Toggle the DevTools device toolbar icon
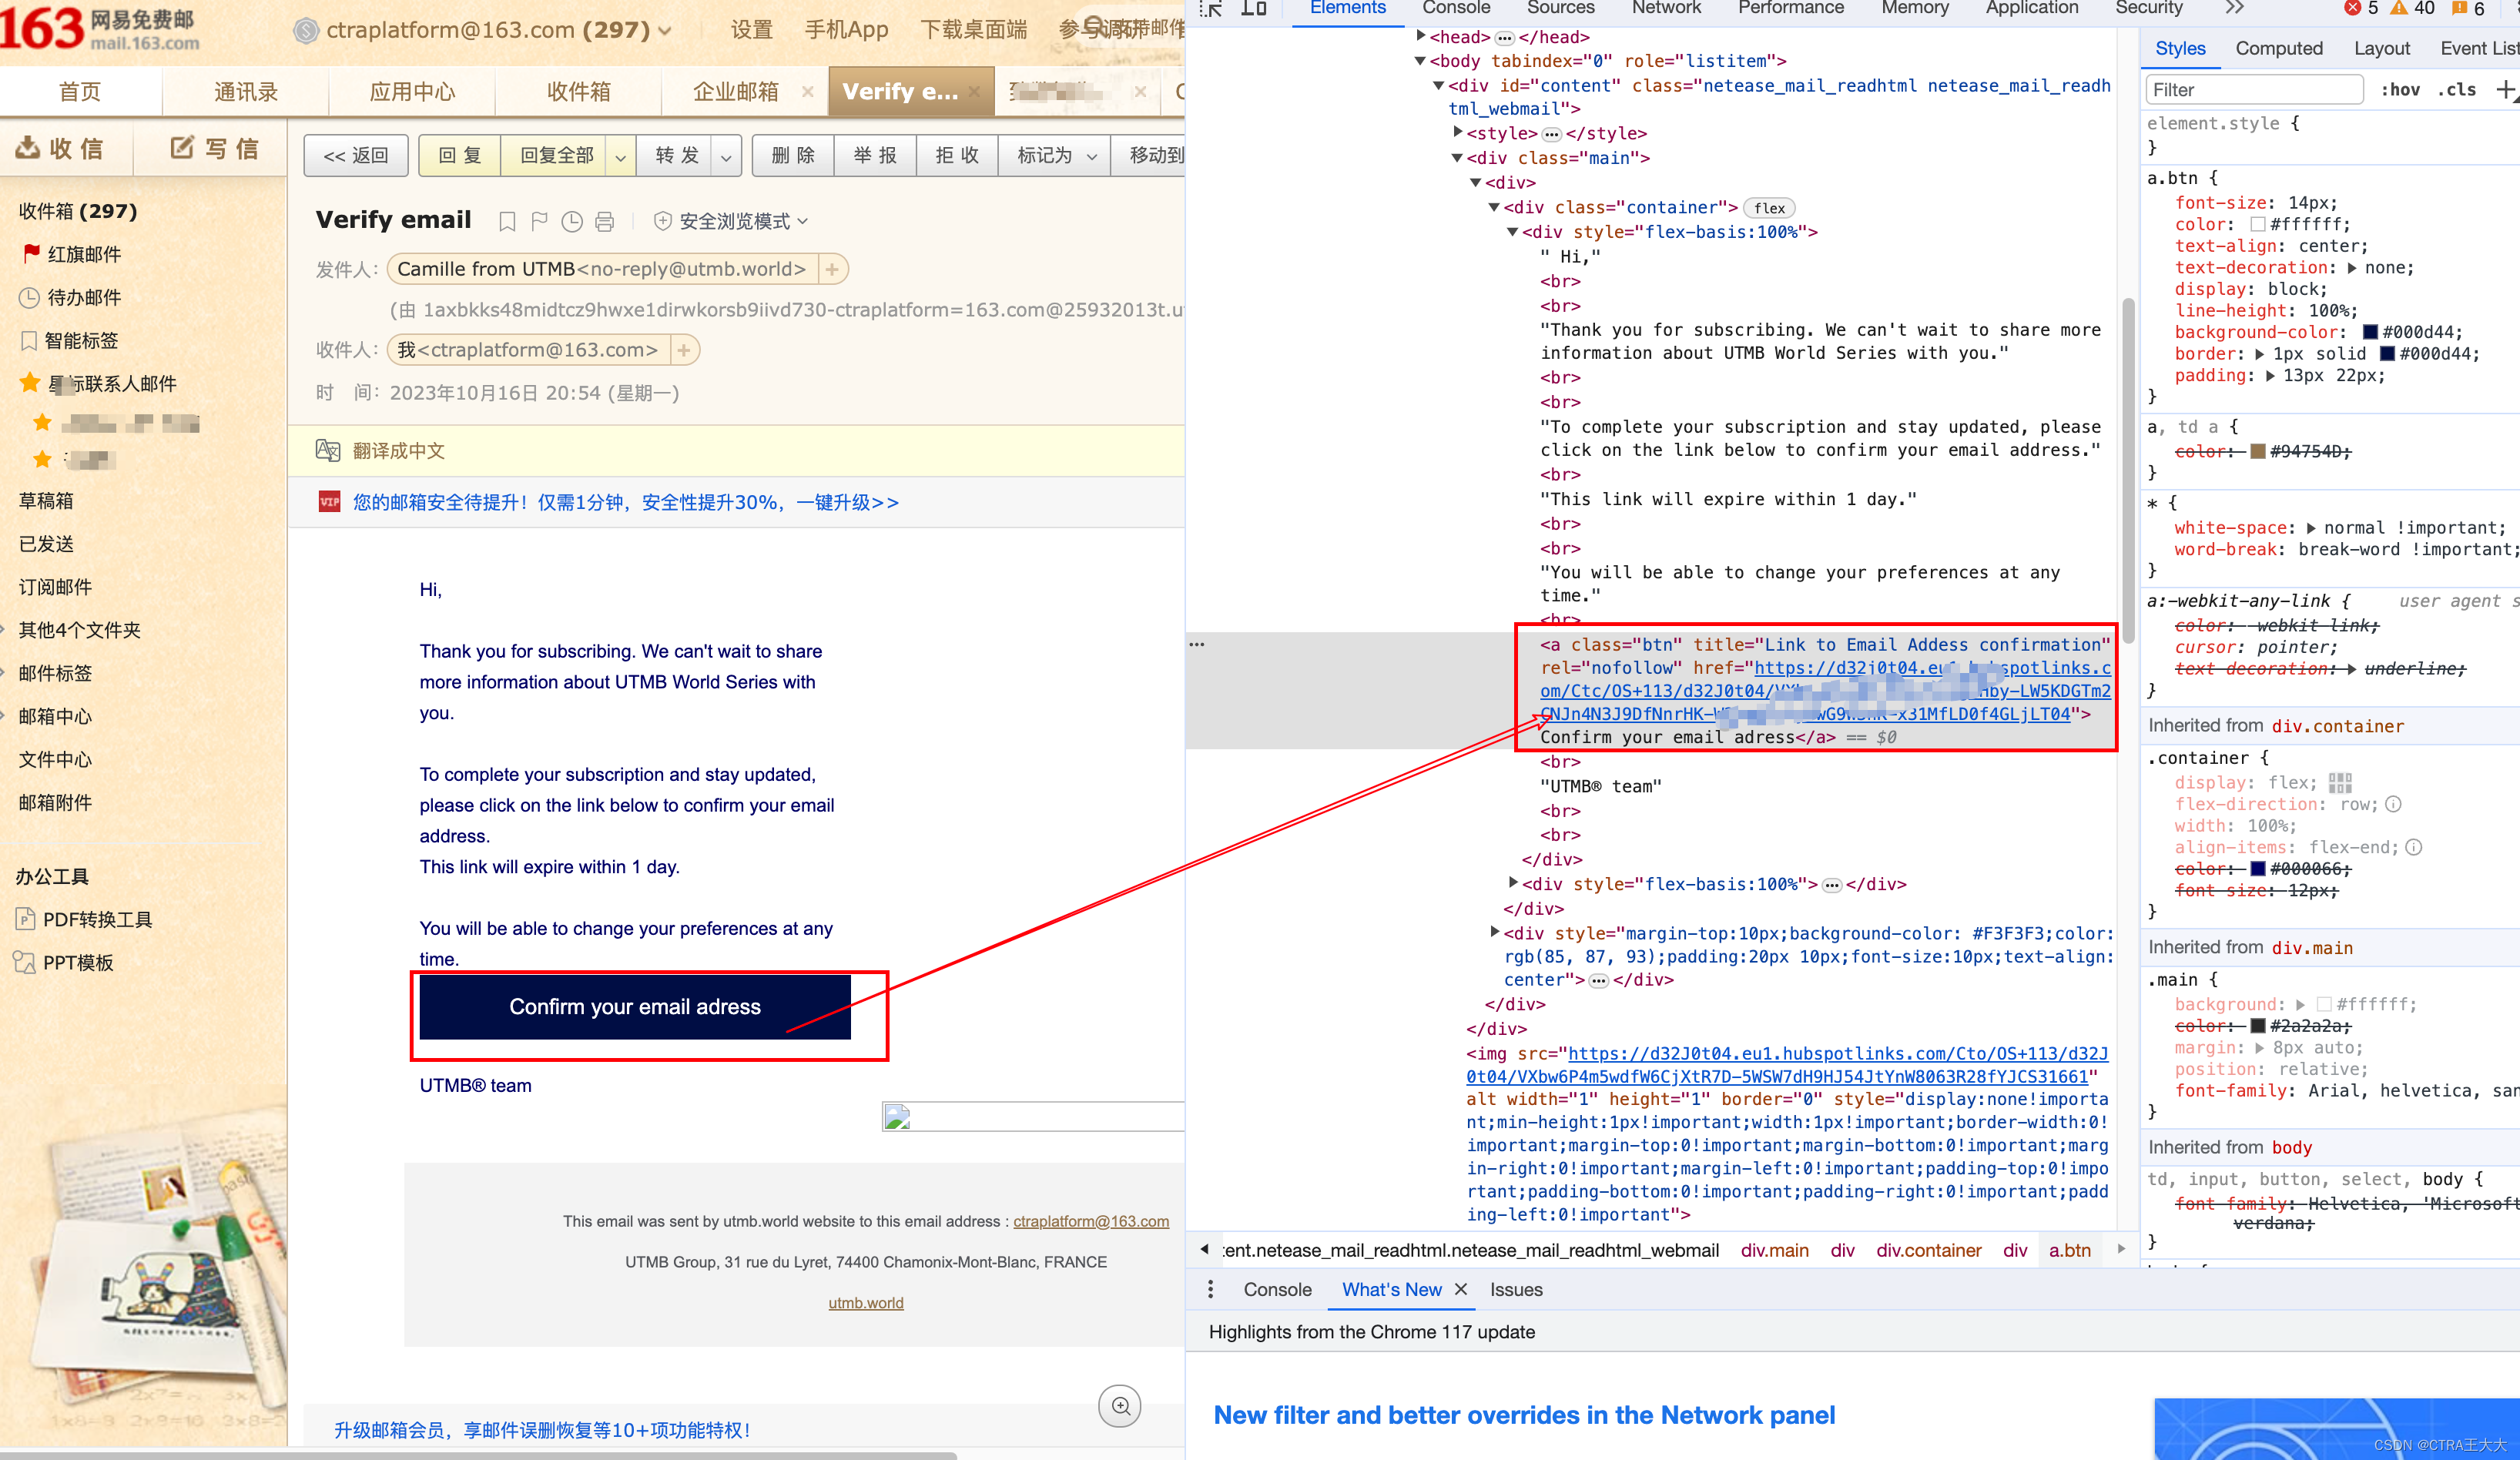 point(1253,8)
